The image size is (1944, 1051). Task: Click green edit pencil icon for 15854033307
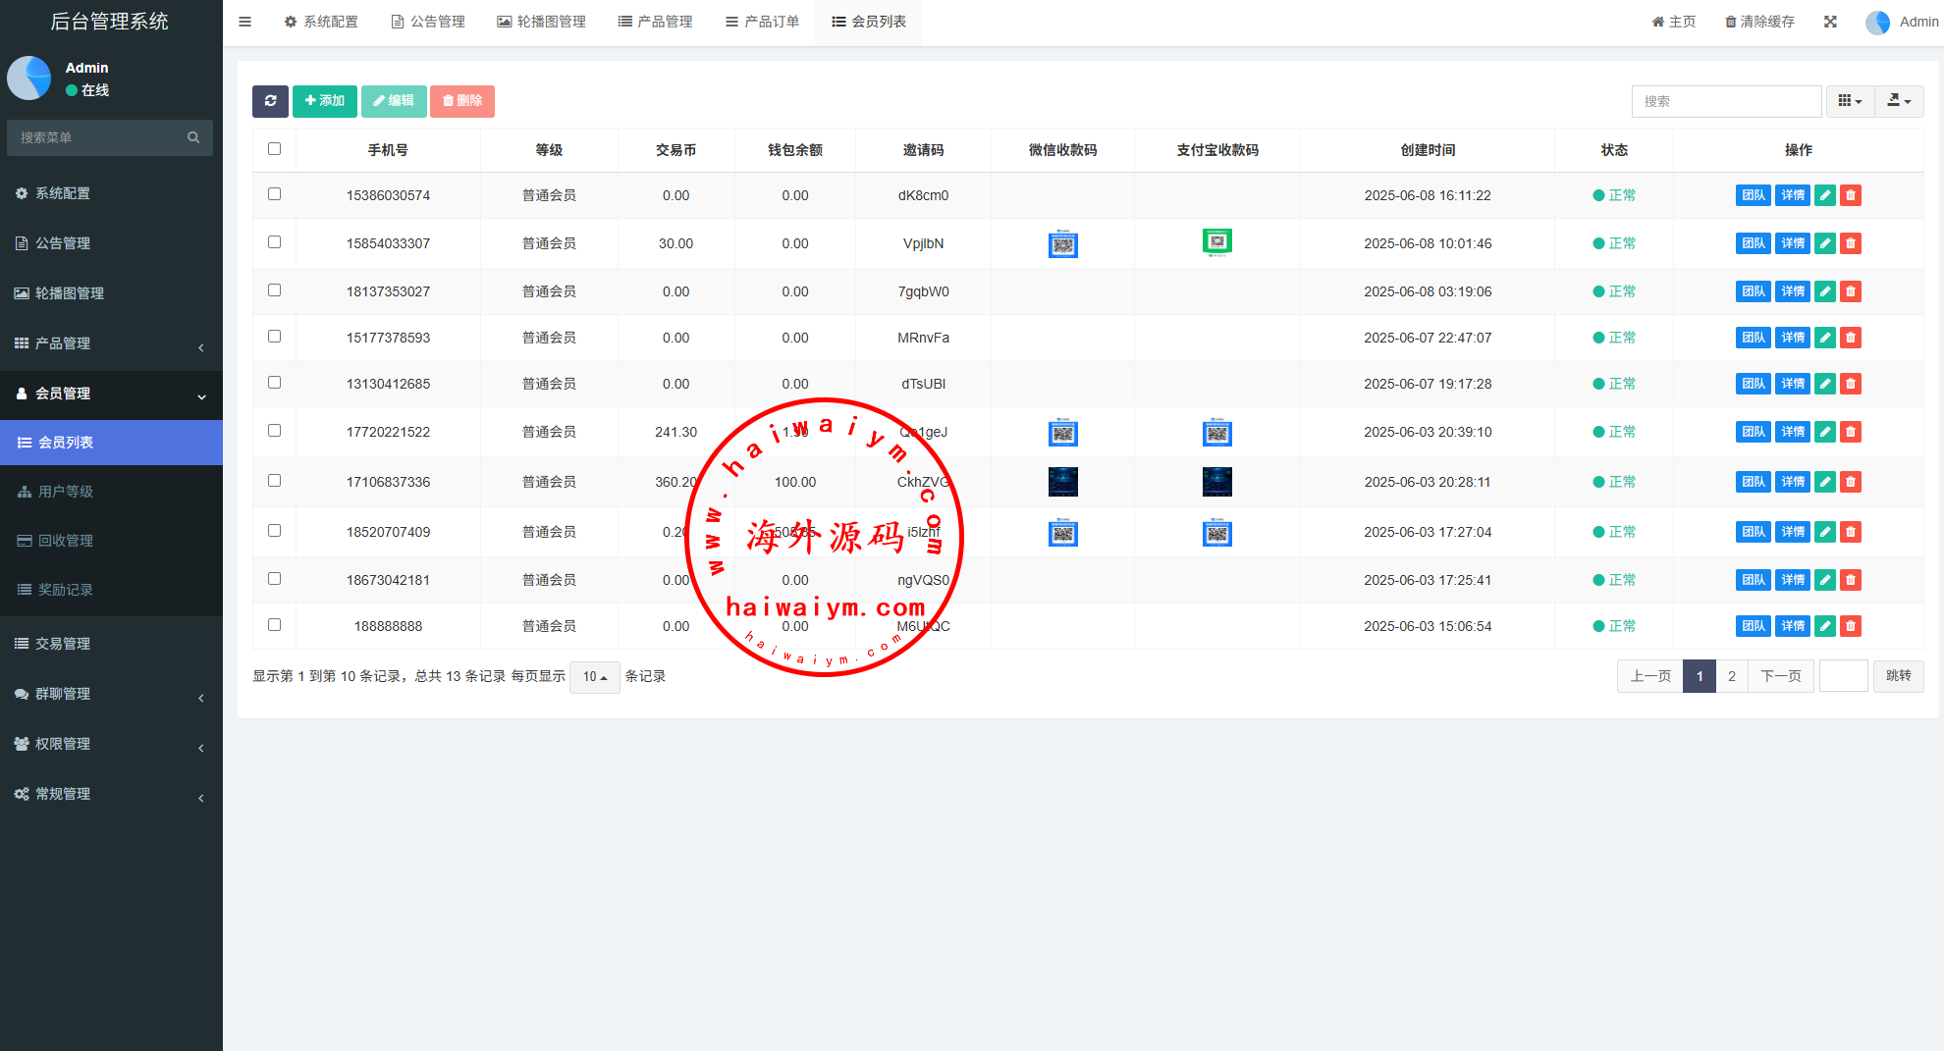(1824, 243)
